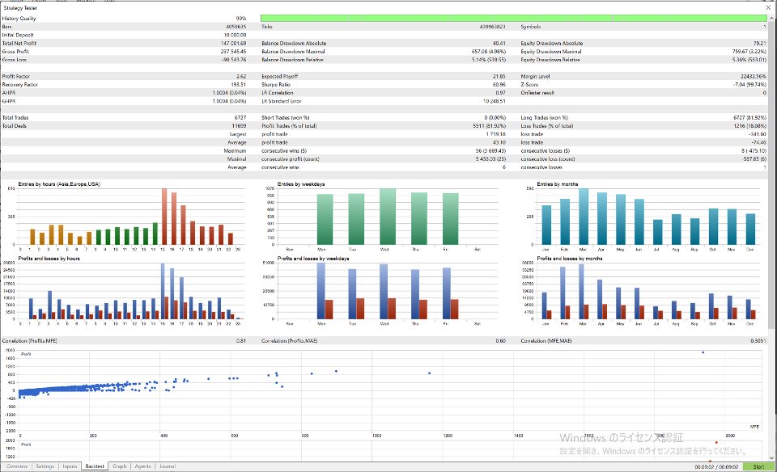Click the Total Net Profit row
This screenshot has height=472, width=777.
pyautogui.click(x=124, y=43)
